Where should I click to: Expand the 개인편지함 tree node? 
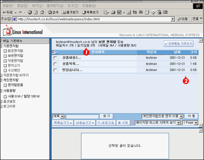(x=1, y=80)
